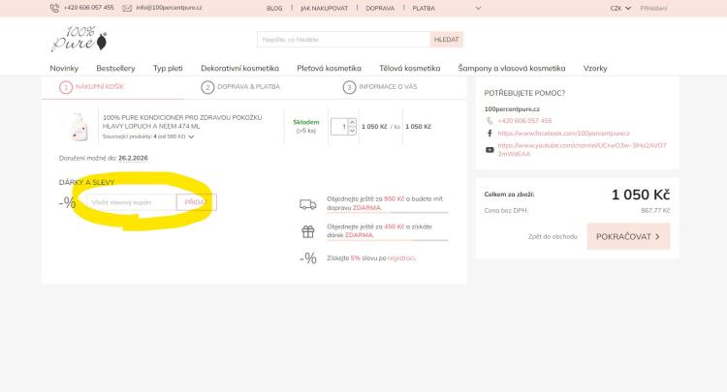Open Dekorativní kosmetika menu
The image size is (727, 392).
[x=239, y=68]
